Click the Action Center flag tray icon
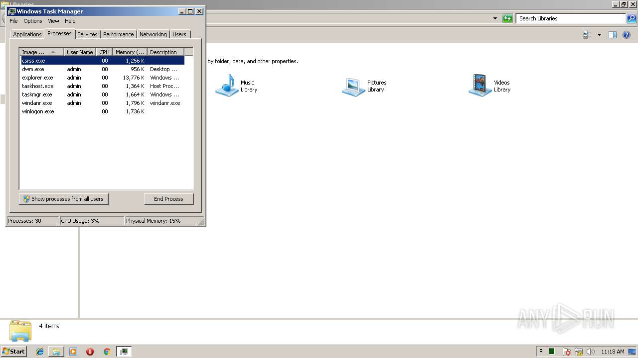The height and width of the screenshot is (358, 638). pos(567,352)
